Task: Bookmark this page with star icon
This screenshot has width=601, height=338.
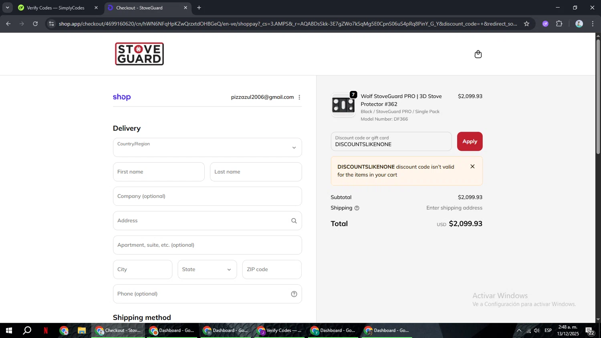Action: pos(526,24)
